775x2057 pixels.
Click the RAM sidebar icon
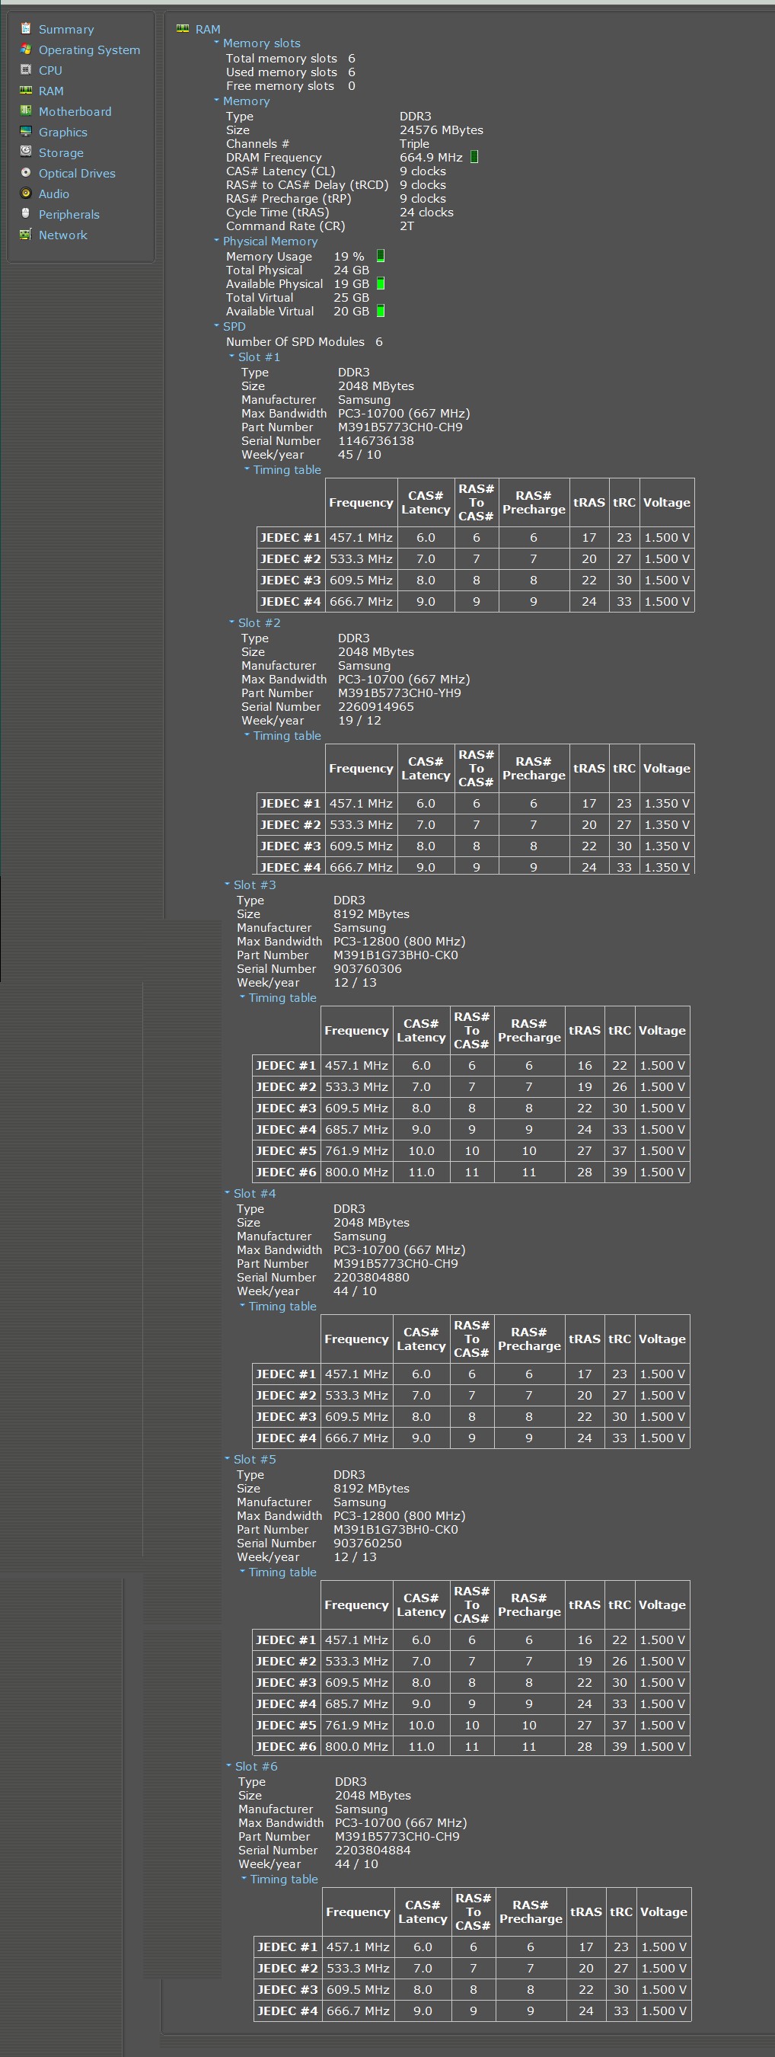click(x=26, y=91)
